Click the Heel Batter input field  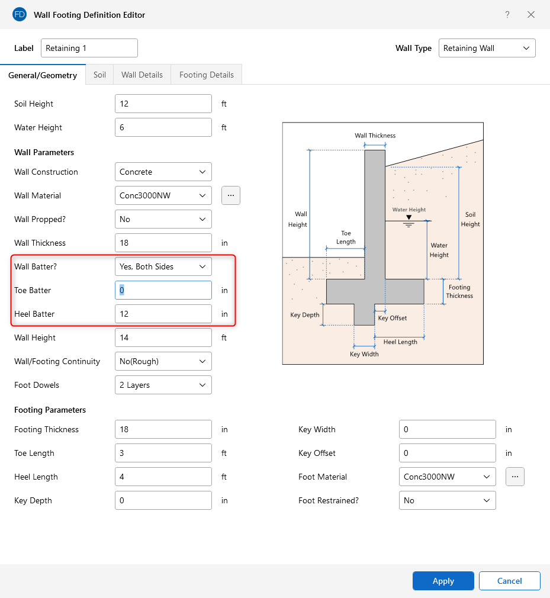[163, 314]
